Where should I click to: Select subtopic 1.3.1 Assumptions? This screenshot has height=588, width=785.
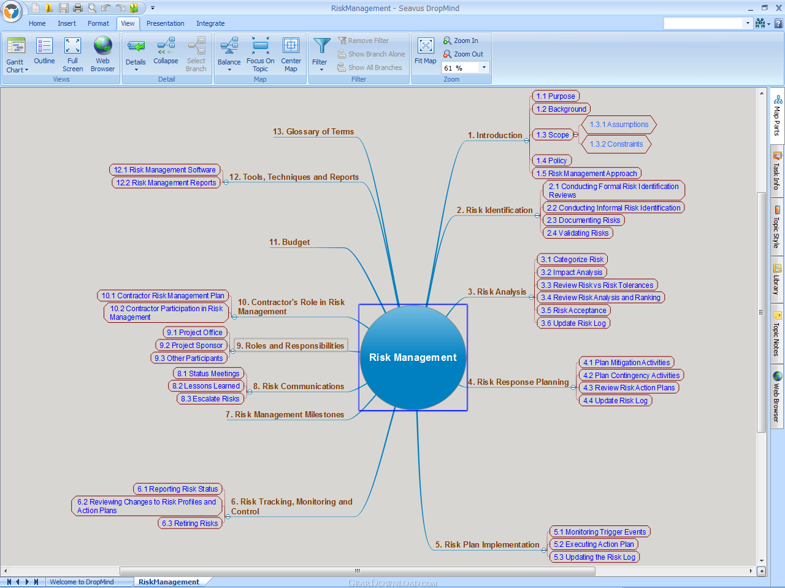tap(619, 125)
